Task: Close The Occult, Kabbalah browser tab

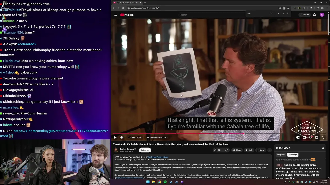Action: tap(141, 3)
